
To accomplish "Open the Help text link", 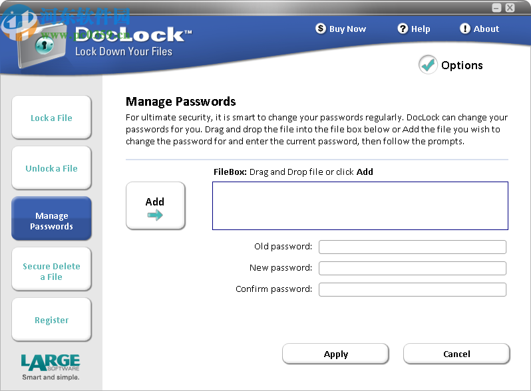I will tap(421, 29).
